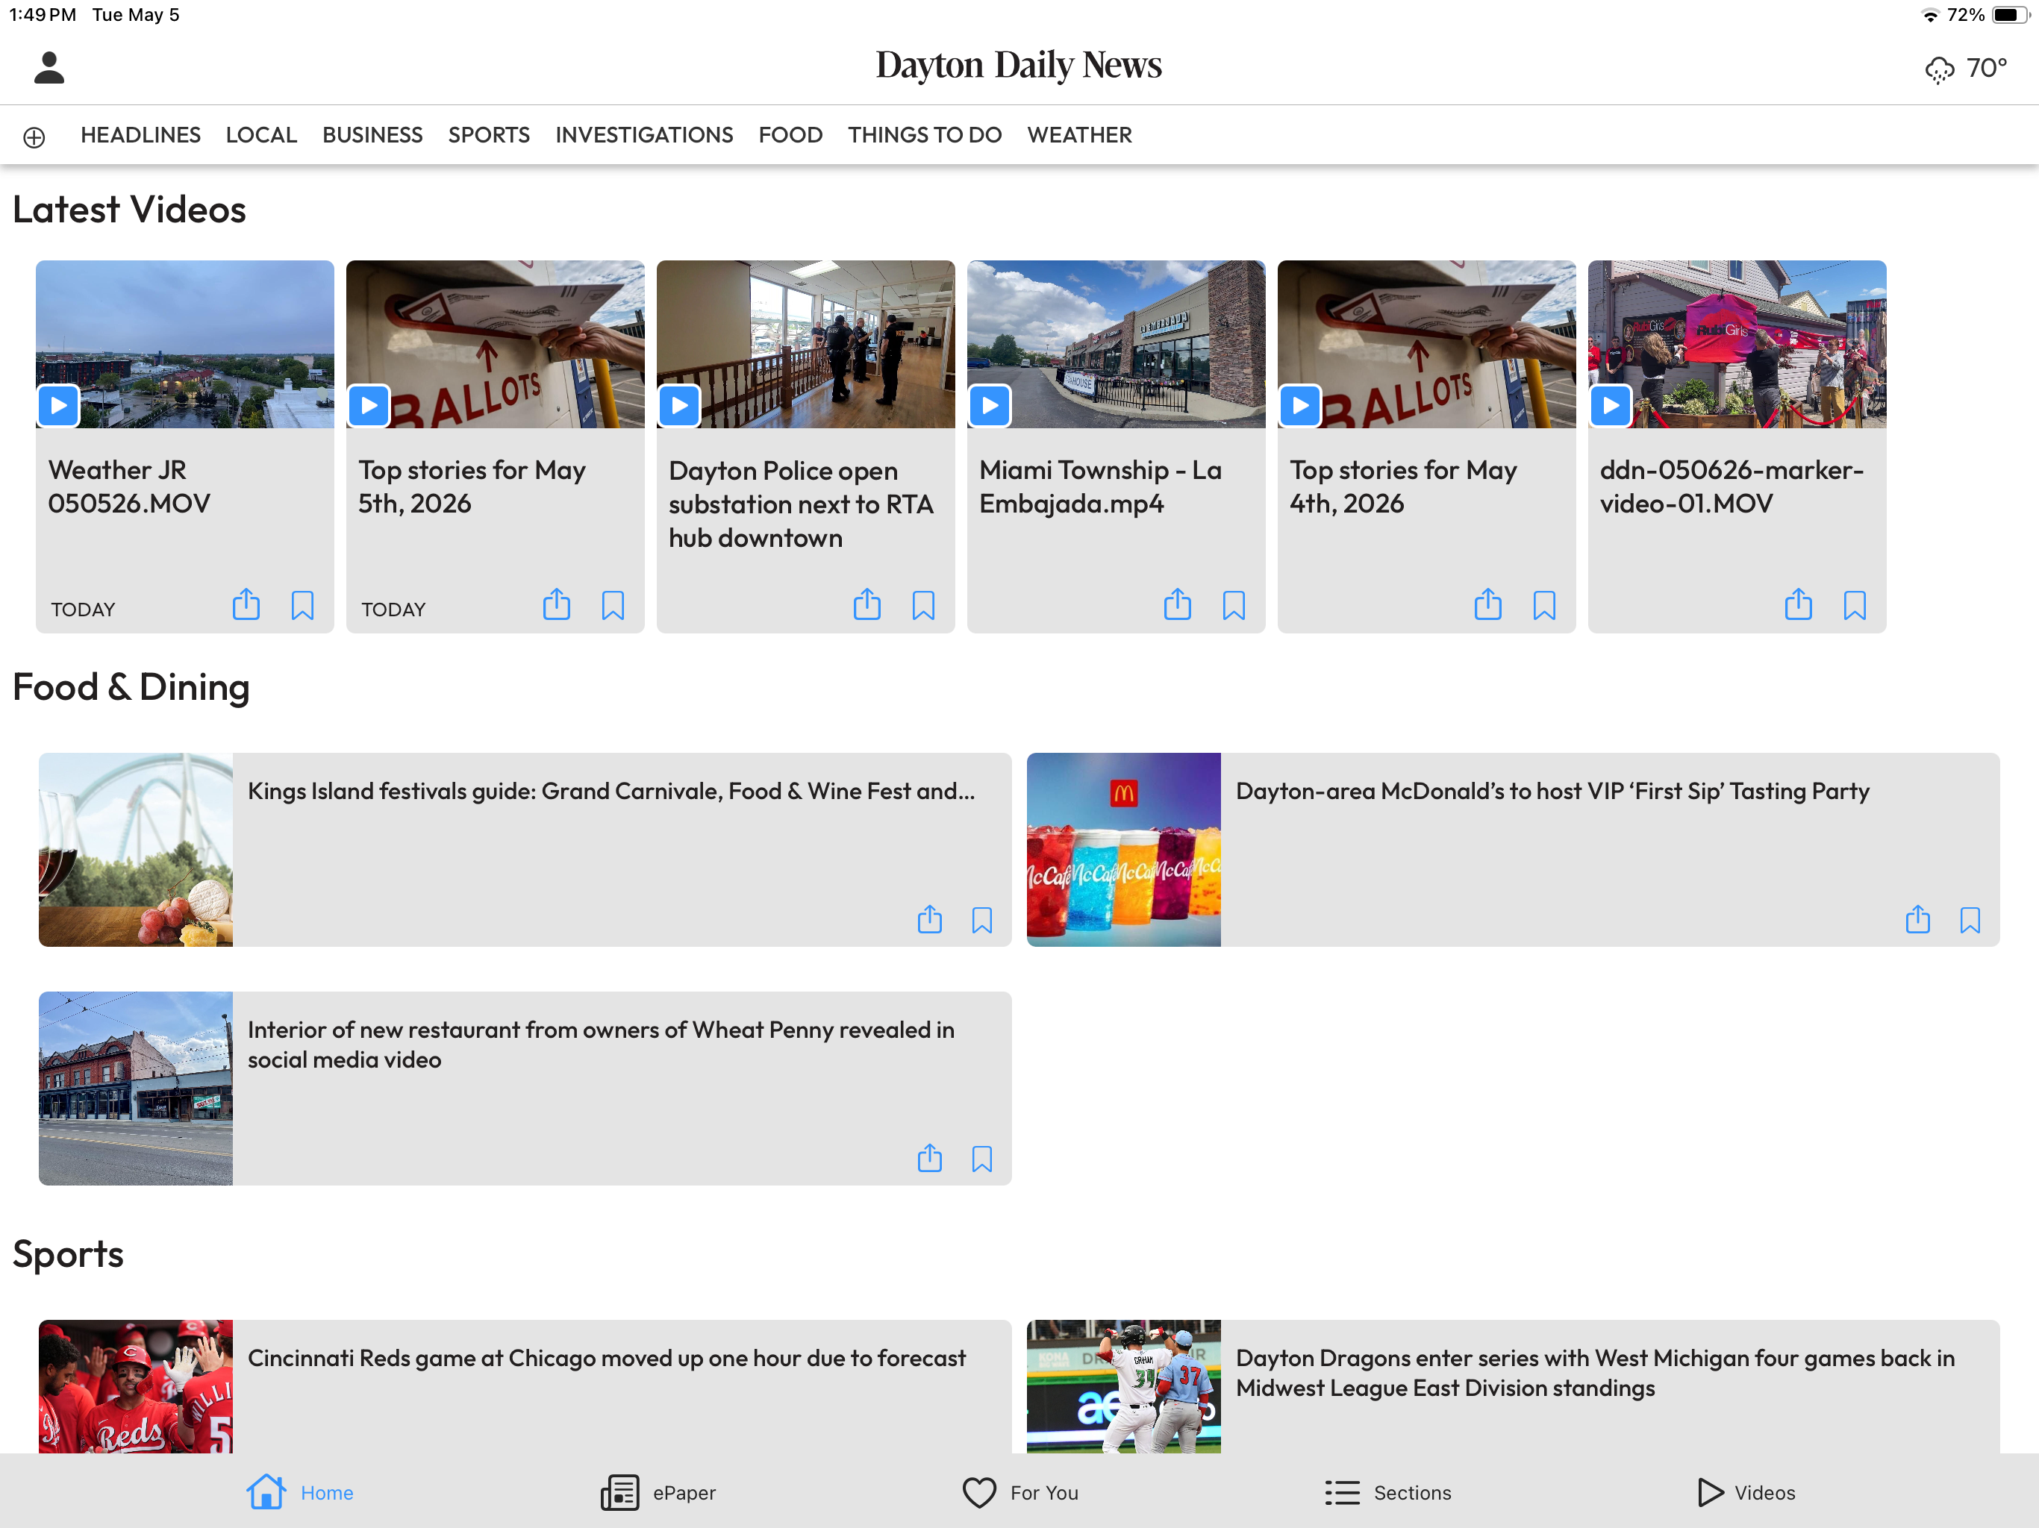
Task: Play Top stories for May 4th video
Action: (1302, 405)
